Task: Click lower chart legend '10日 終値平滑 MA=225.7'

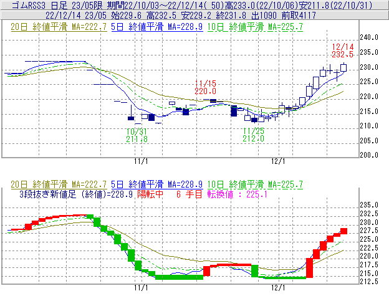Action: point(255,184)
